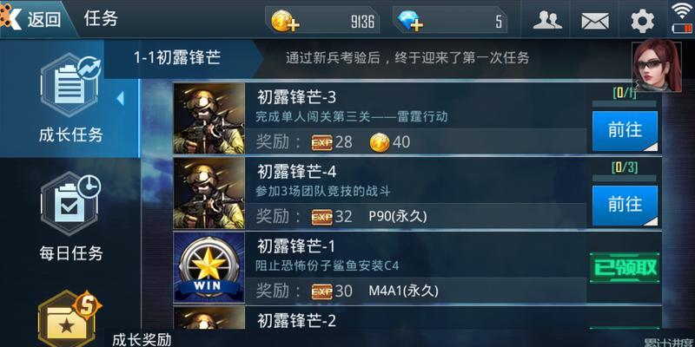Collapse the list using the left arrow

tap(120, 98)
